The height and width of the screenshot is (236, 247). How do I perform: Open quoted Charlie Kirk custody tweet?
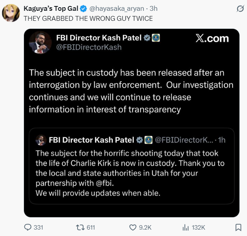(x=131, y=166)
